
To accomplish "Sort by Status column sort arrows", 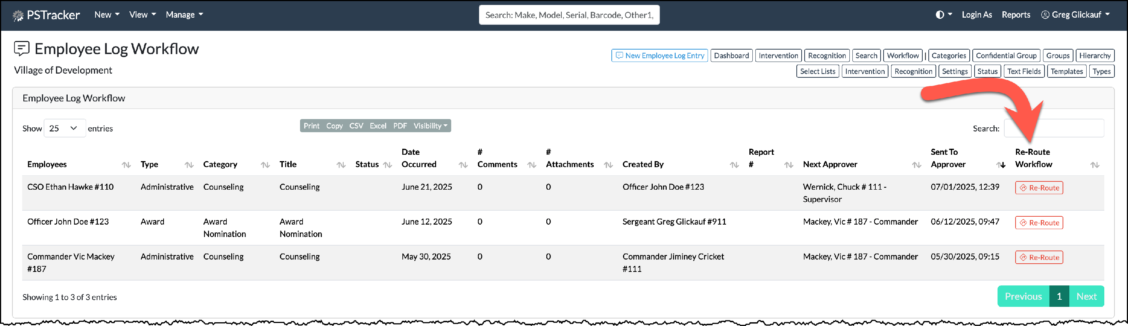I will pos(387,165).
